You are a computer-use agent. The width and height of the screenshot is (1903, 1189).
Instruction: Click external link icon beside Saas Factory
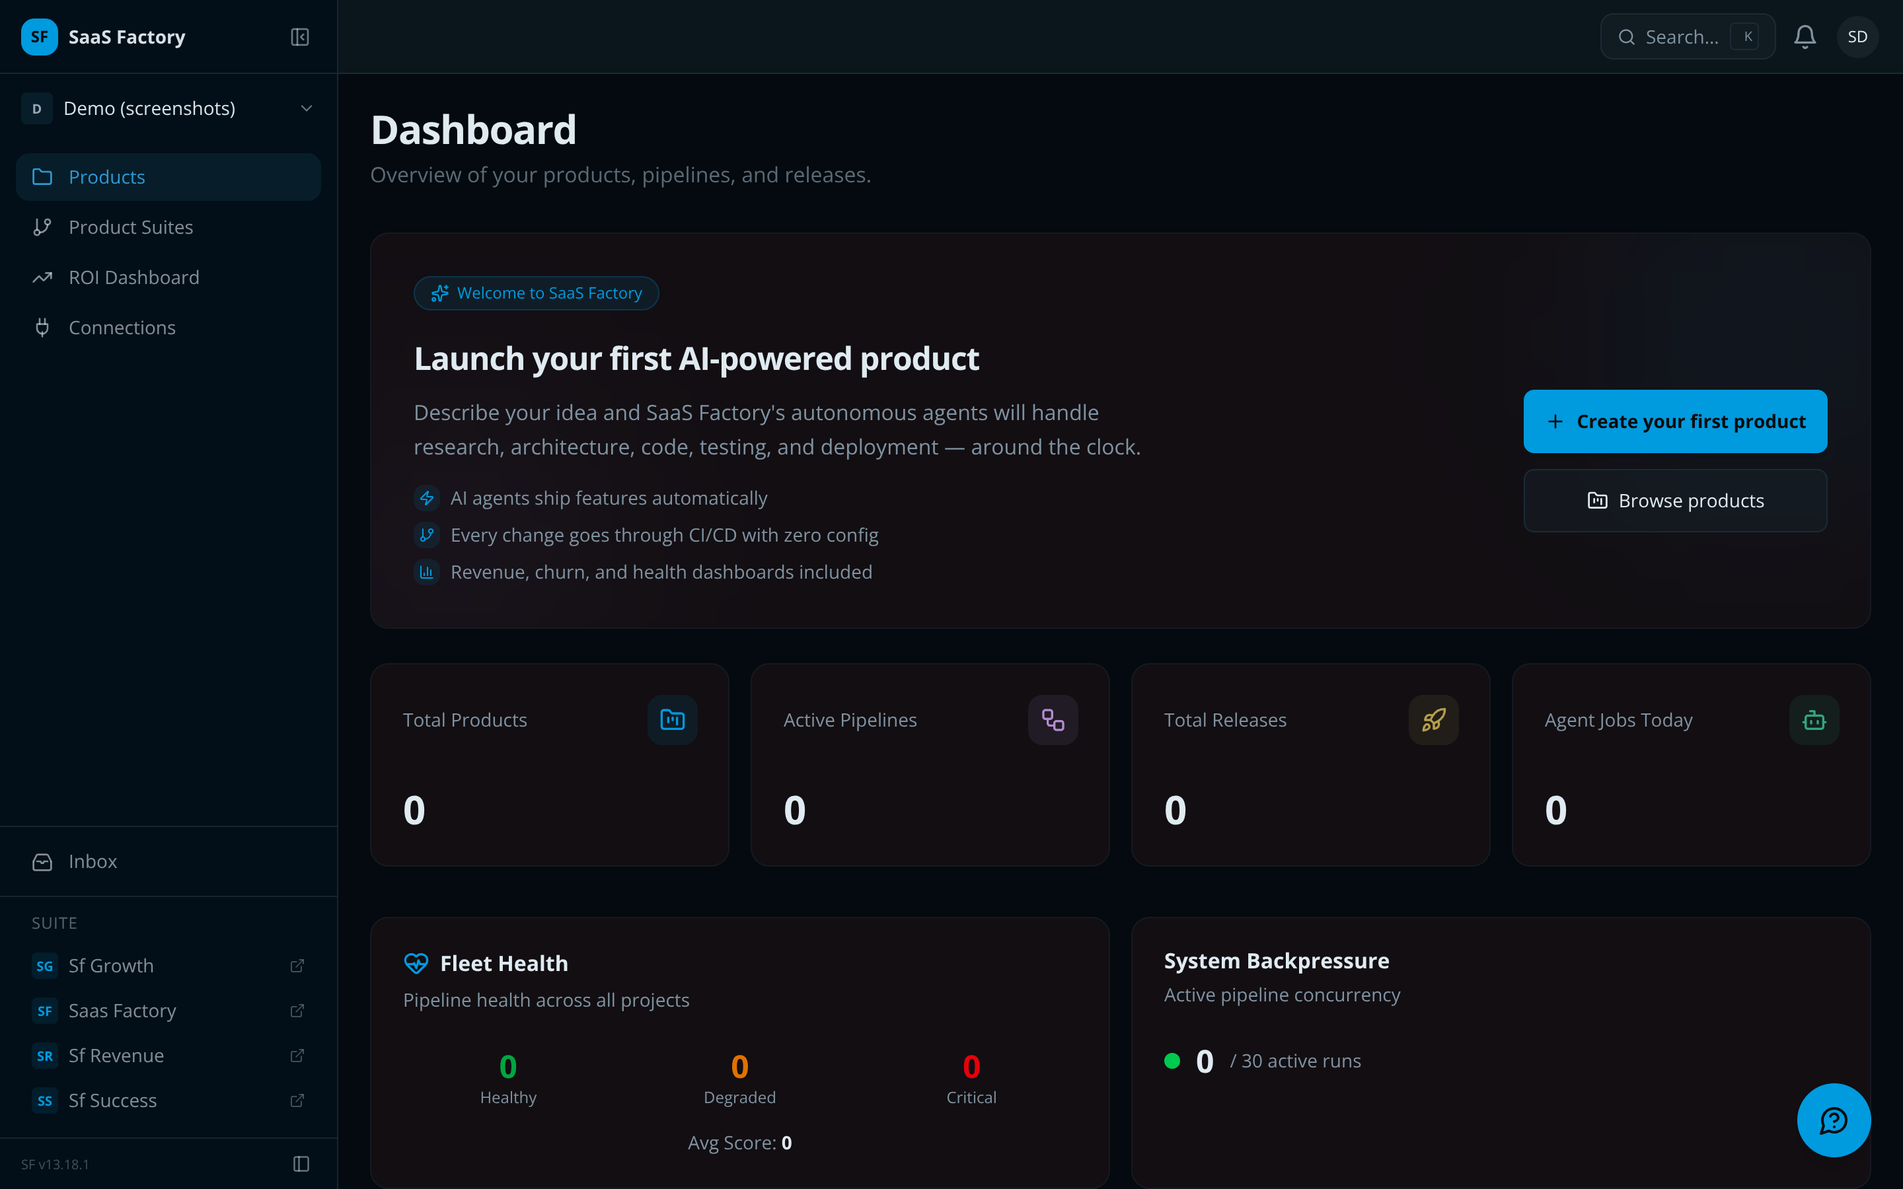tap(297, 1011)
